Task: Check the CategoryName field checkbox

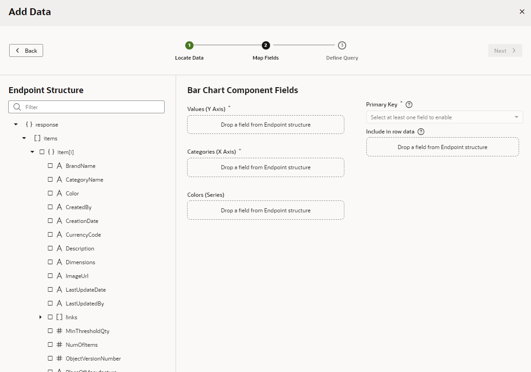Action: tap(50, 180)
